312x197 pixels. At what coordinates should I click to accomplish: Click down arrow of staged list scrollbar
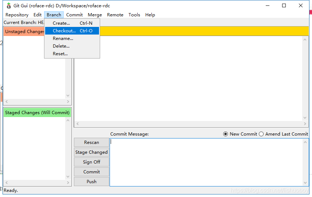pos(68,177)
